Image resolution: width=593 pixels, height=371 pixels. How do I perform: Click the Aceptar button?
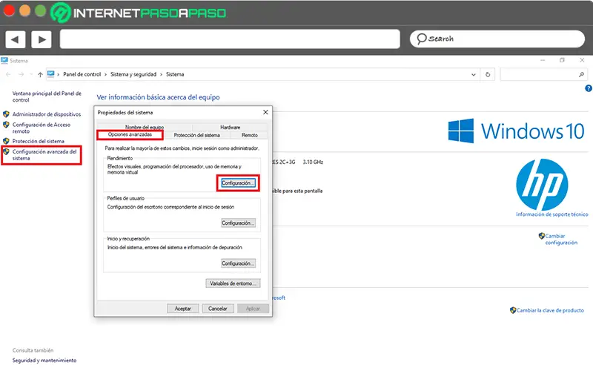click(182, 309)
